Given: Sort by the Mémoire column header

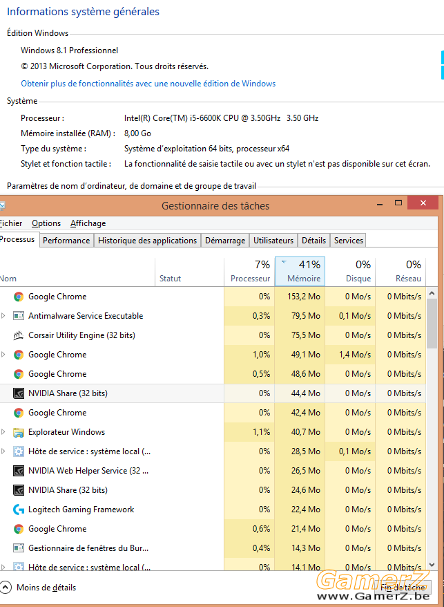Looking at the screenshot, I should 300,272.
